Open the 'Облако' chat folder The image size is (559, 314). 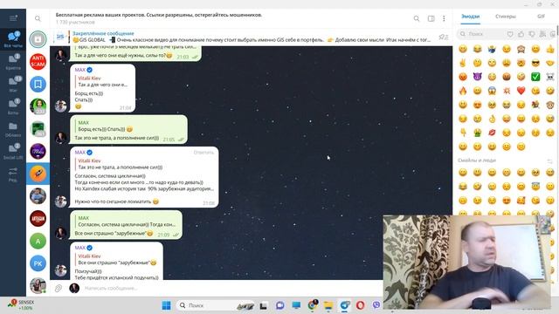click(x=13, y=129)
